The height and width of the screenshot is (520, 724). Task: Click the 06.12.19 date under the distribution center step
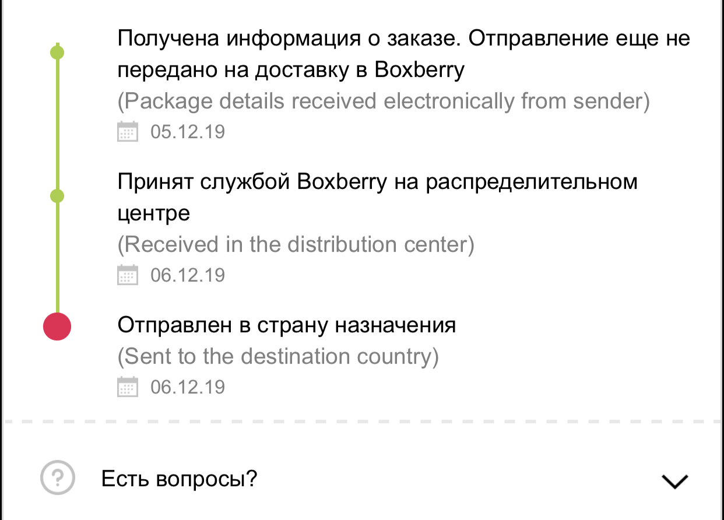coord(187,275)
